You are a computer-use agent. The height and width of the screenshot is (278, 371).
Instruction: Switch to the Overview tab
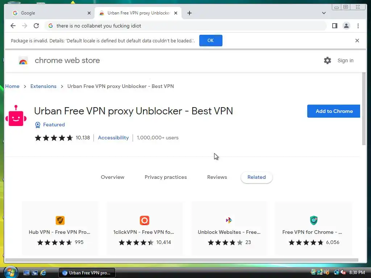click(x=113, y=177)
